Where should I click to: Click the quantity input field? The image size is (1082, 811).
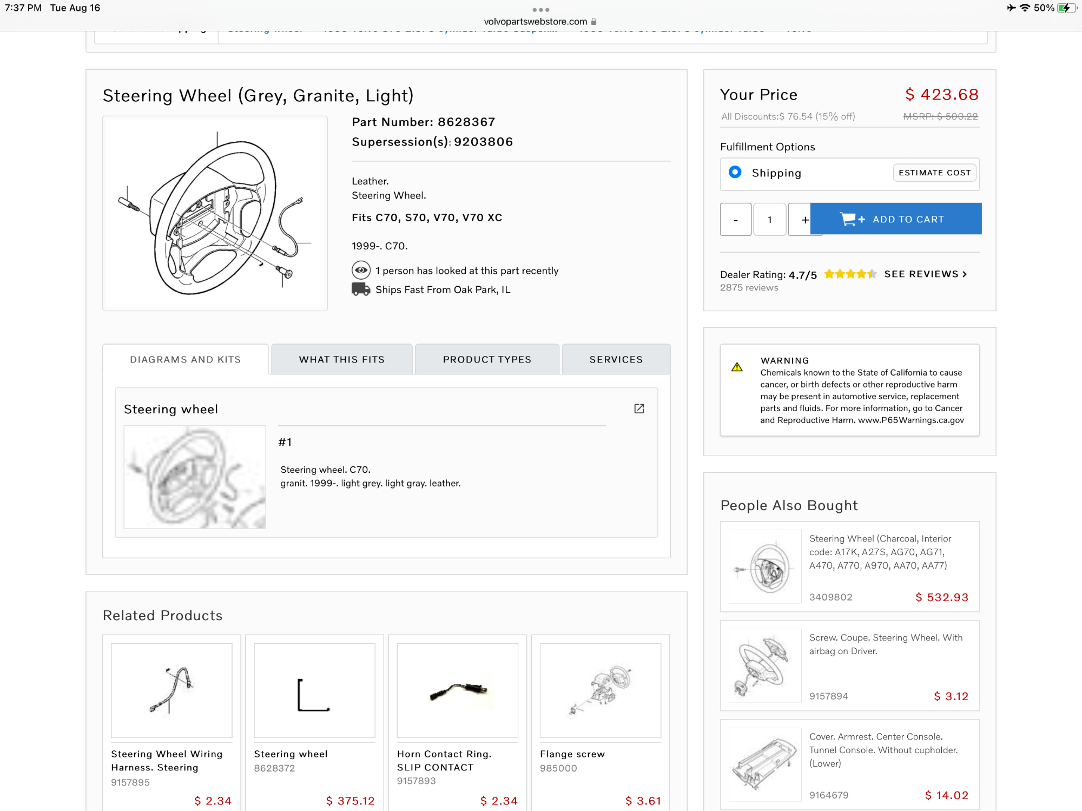tap(769, 220)
